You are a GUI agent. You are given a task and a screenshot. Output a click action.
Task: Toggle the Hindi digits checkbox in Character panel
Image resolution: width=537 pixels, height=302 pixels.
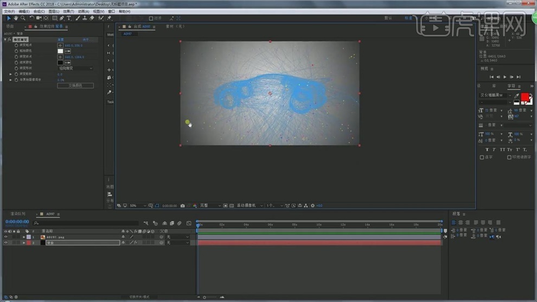tap(509, 158)
